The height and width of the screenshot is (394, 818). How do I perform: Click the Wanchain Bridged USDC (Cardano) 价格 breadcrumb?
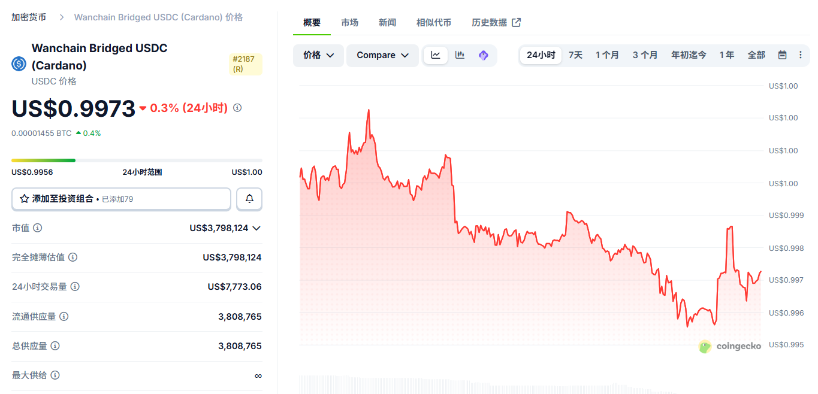point(158,17)
